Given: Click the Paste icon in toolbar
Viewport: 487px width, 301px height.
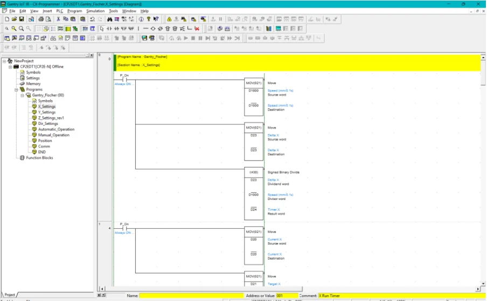Looking at the screenshot, I should click(x=73, y=19).
